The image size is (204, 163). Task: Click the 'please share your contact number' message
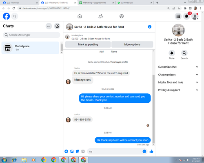point(115,98)
